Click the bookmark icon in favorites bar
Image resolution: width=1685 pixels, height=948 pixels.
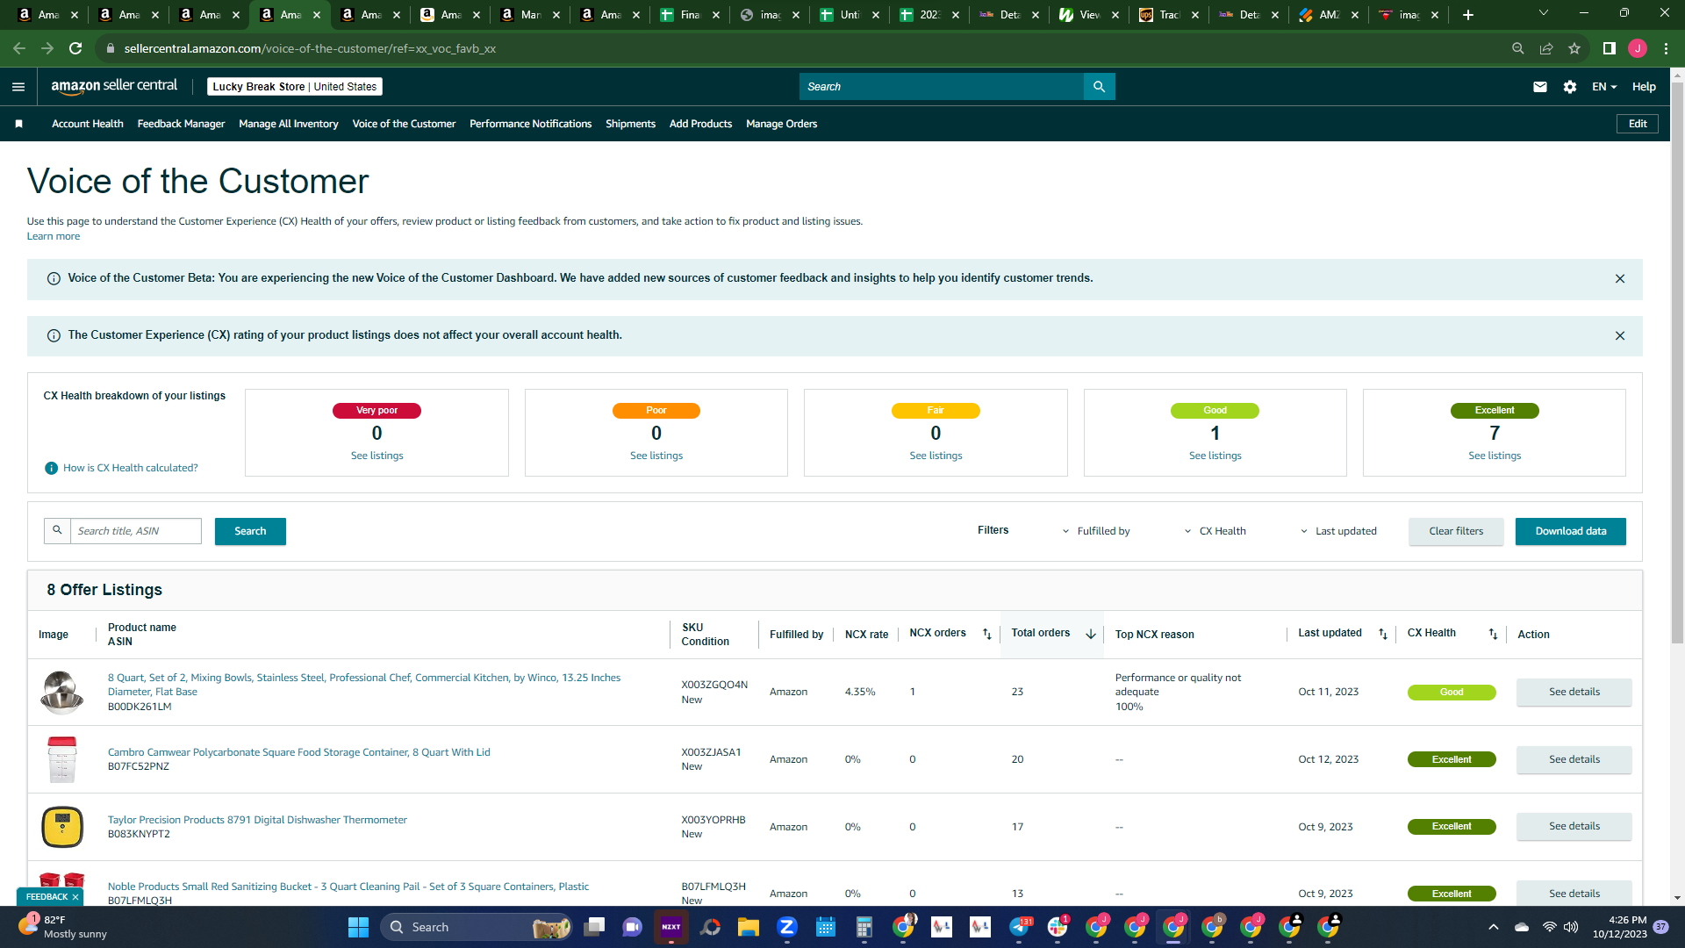click(x=18, y=124)
